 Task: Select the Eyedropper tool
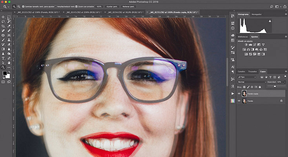click(9, 26)
